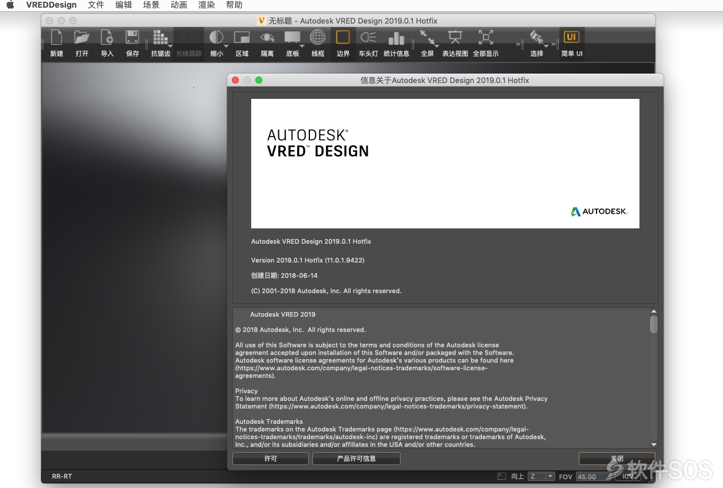
Task: Open the 帮助 (Help) menu
Action: 234,5
